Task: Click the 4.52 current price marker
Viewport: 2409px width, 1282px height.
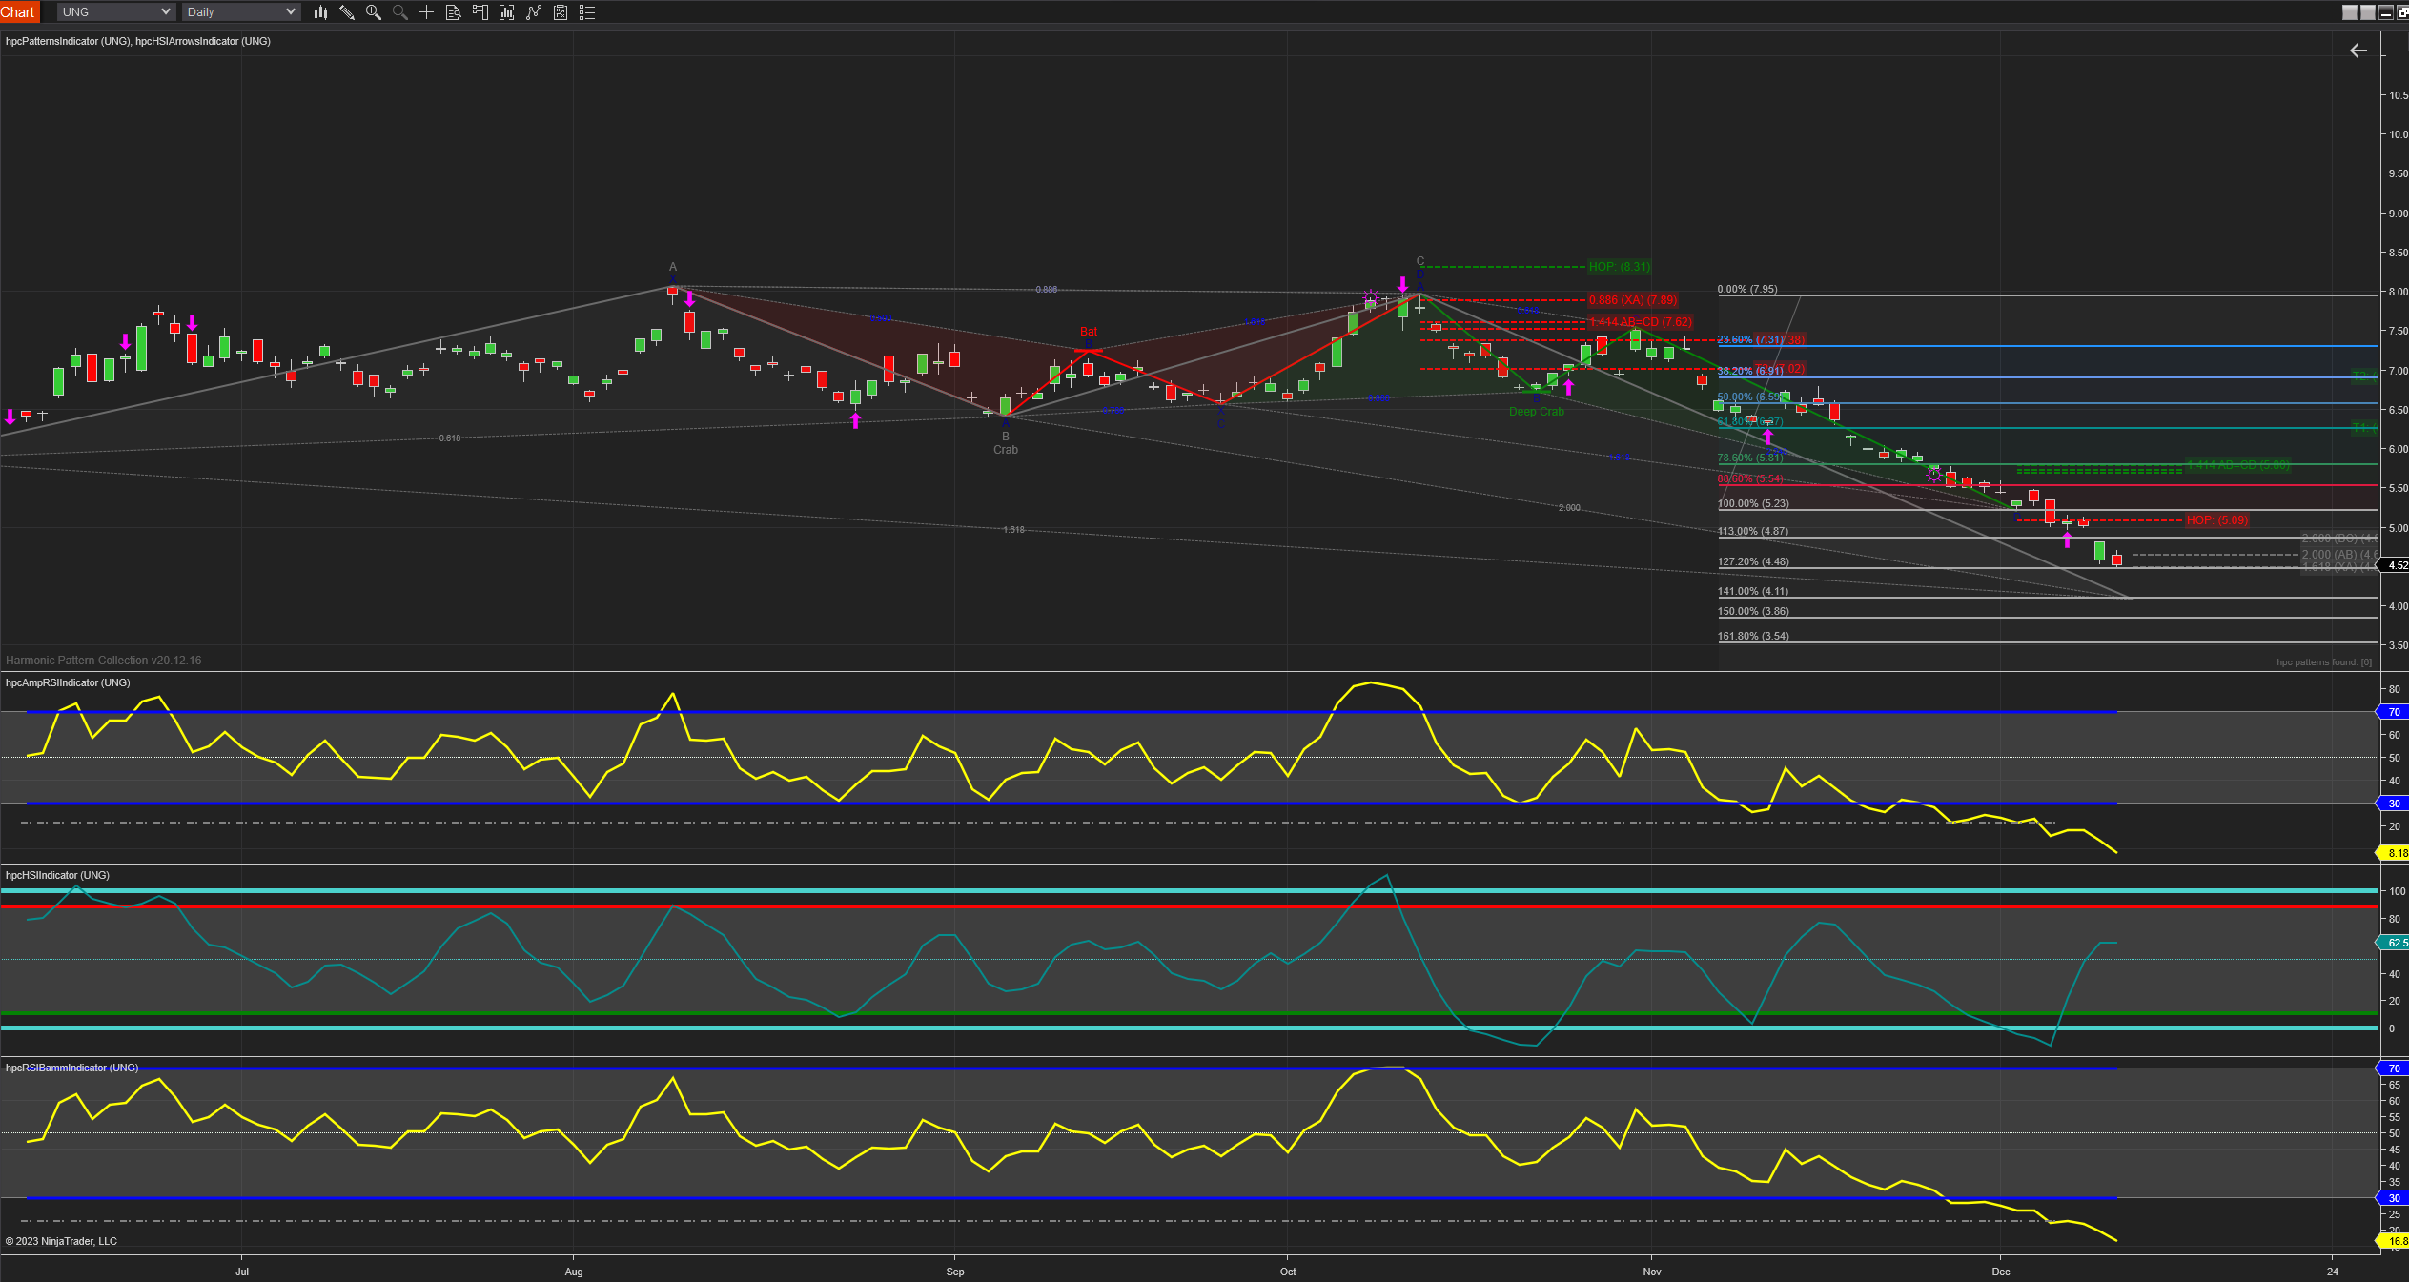Action: coord(2397,566)
